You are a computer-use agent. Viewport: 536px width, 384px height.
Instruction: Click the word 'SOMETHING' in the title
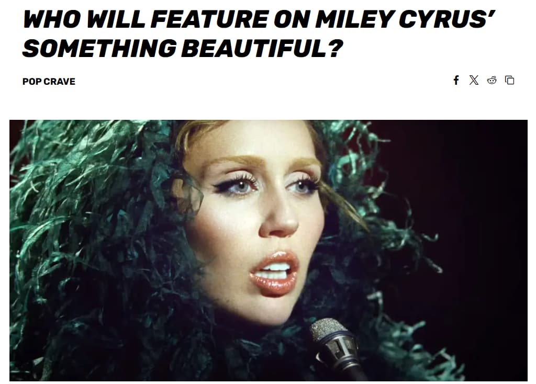coord(99,48)
